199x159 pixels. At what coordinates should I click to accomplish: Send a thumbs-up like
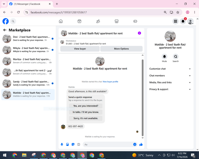click(x=141, y=144)
